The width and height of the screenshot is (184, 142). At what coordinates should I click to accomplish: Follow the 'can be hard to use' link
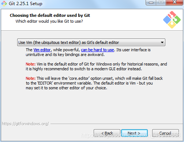[98, 50]
